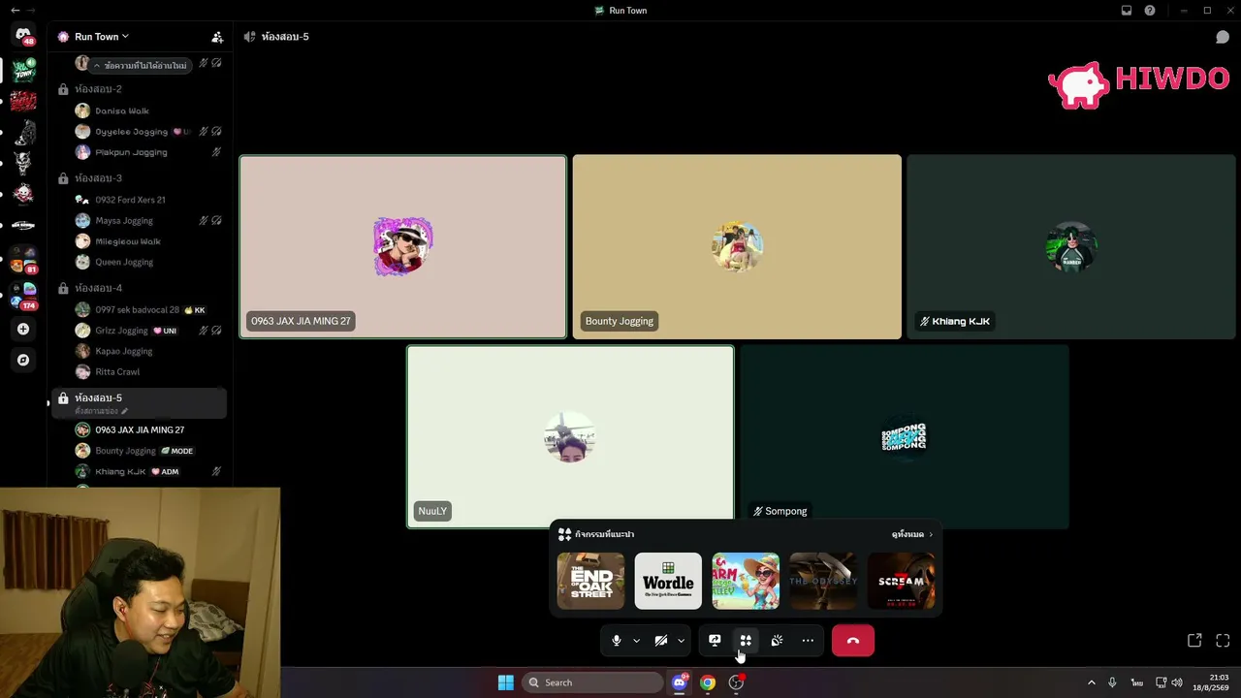1241x698 pixels.
Task: Open The Odyssey activity card
Action: pos(823,581)
